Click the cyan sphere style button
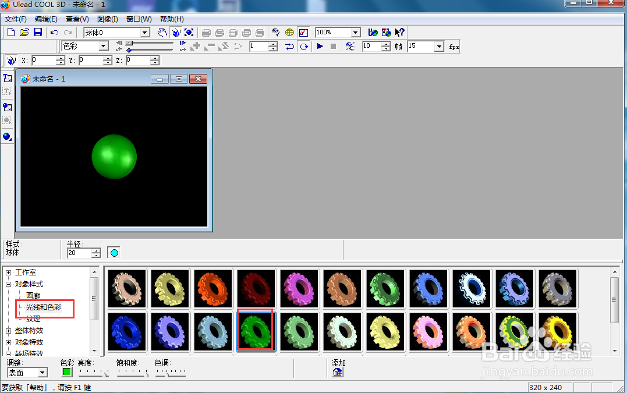This screenshot has height=393, width=627. tap(114, 253)
